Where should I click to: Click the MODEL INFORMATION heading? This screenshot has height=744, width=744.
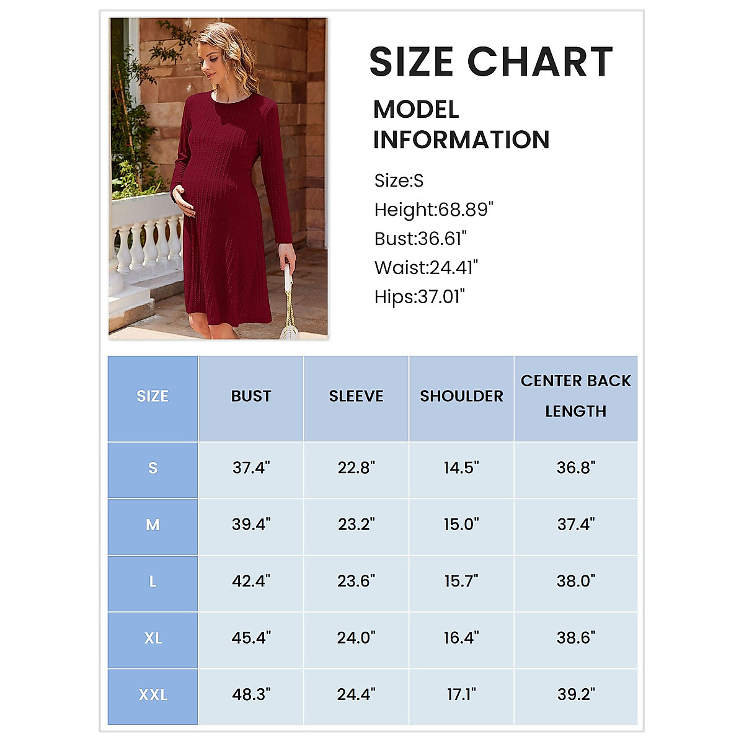[x=461, y=125]
